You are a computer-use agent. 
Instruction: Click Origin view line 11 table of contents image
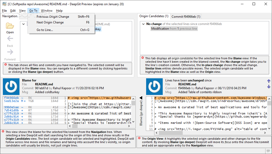pos(211,129)
